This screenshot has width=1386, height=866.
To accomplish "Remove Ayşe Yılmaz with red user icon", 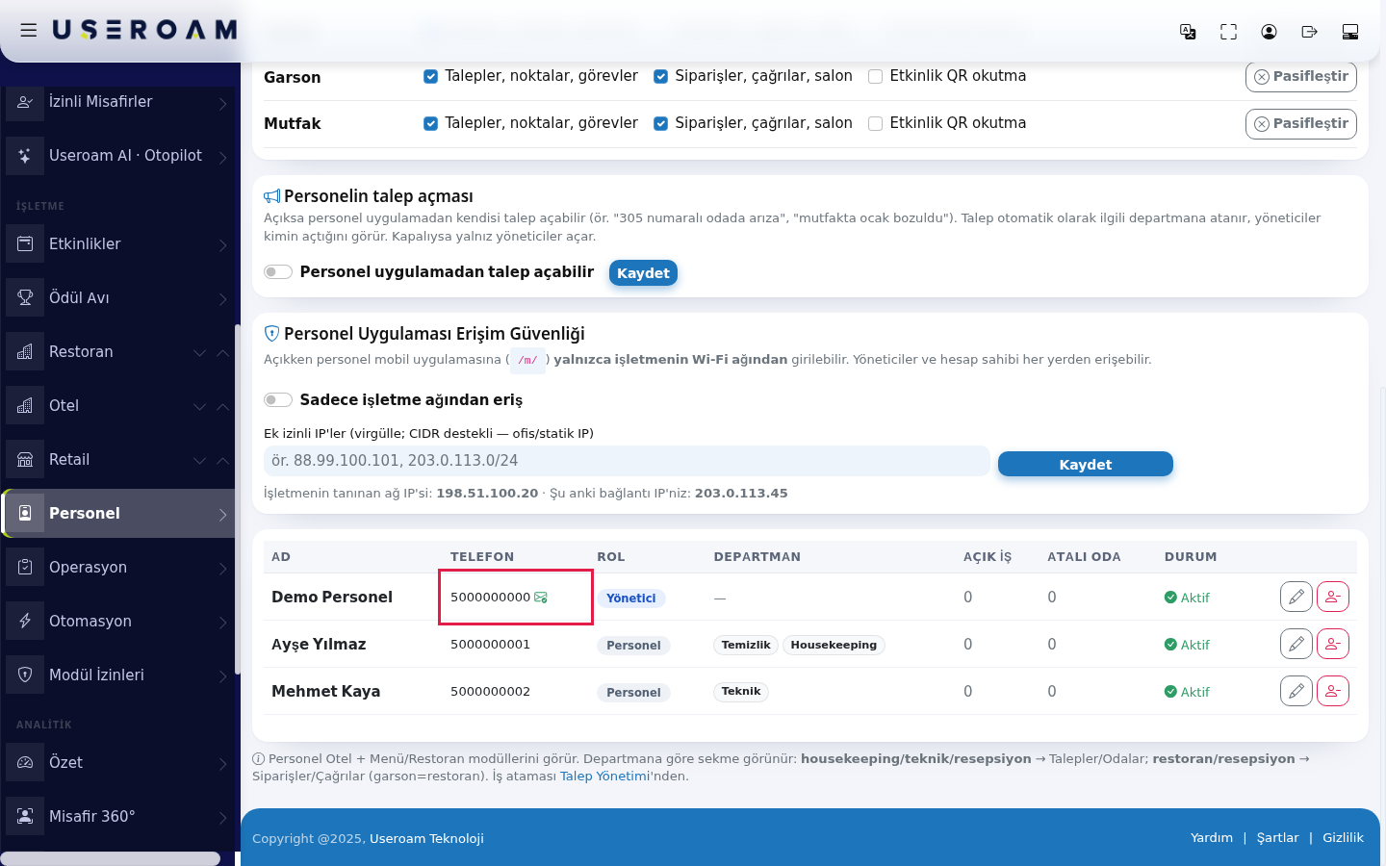I will coord(1333,644).
